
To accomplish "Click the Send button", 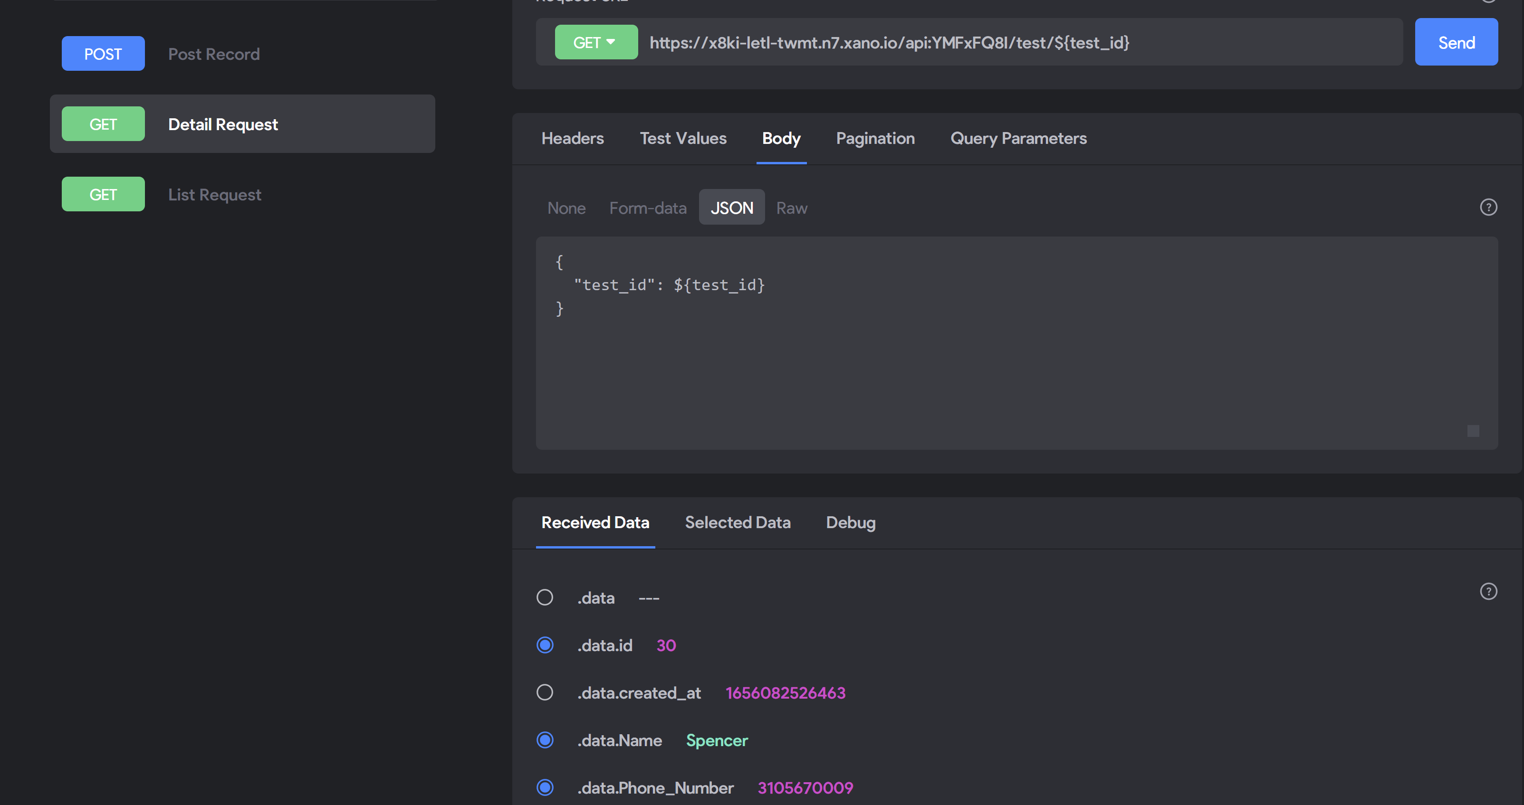I will tap(1456, 42).
